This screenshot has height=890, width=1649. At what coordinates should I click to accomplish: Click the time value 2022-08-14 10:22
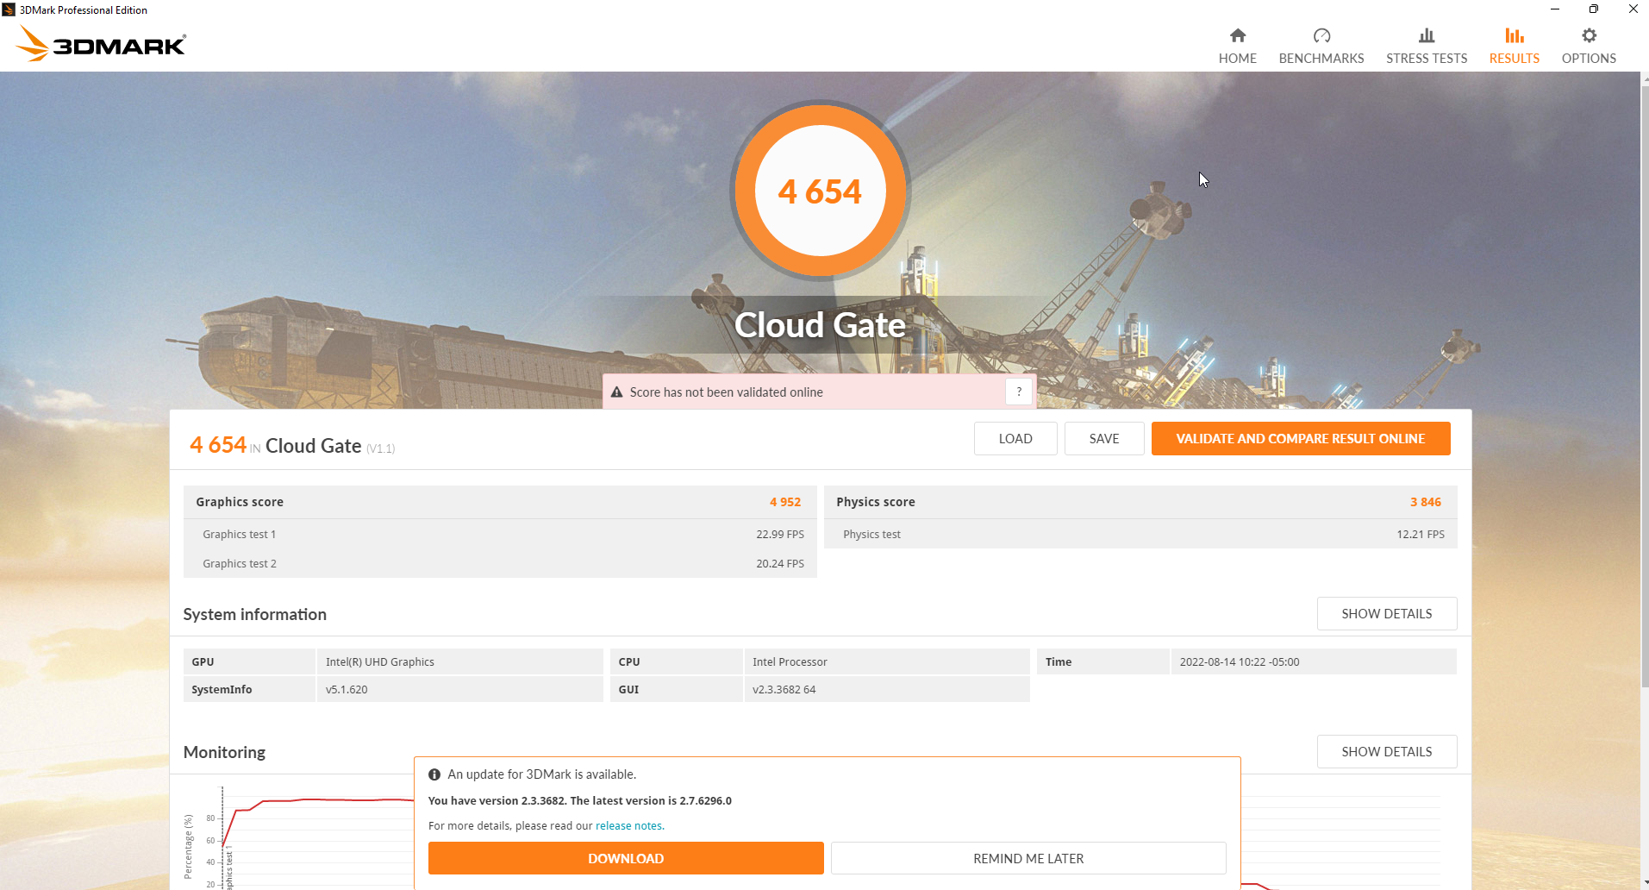coord(1239,661)
